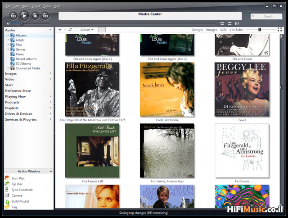Select the Albums icon in tree
Image resolution: width=288 pixels, height=218 pixels.
(13, 35)
